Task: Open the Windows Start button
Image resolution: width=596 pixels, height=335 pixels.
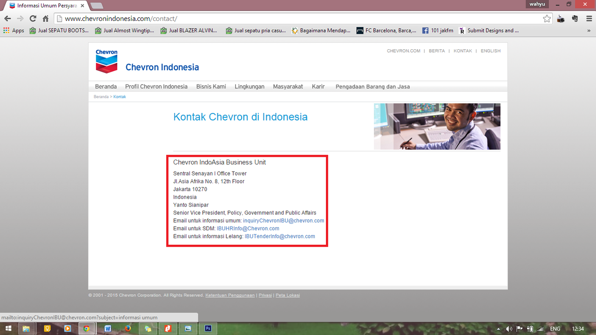Action: [8, 328]
